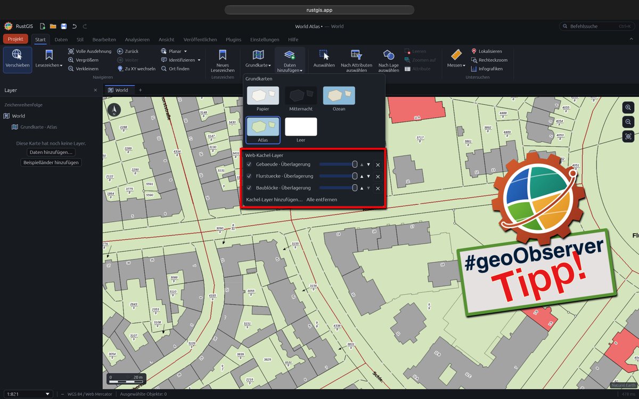Open the Einstellungen ribbon tab
Image resolution: width=639 pixels, height=399 pixels.
(265, 39)
